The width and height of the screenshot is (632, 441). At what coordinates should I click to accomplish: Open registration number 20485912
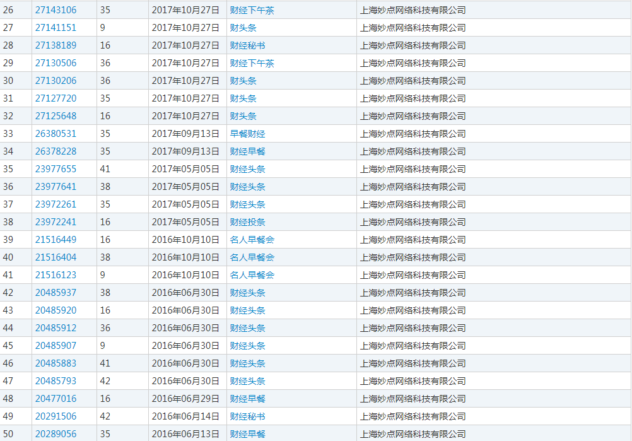[x=56, y=328]
